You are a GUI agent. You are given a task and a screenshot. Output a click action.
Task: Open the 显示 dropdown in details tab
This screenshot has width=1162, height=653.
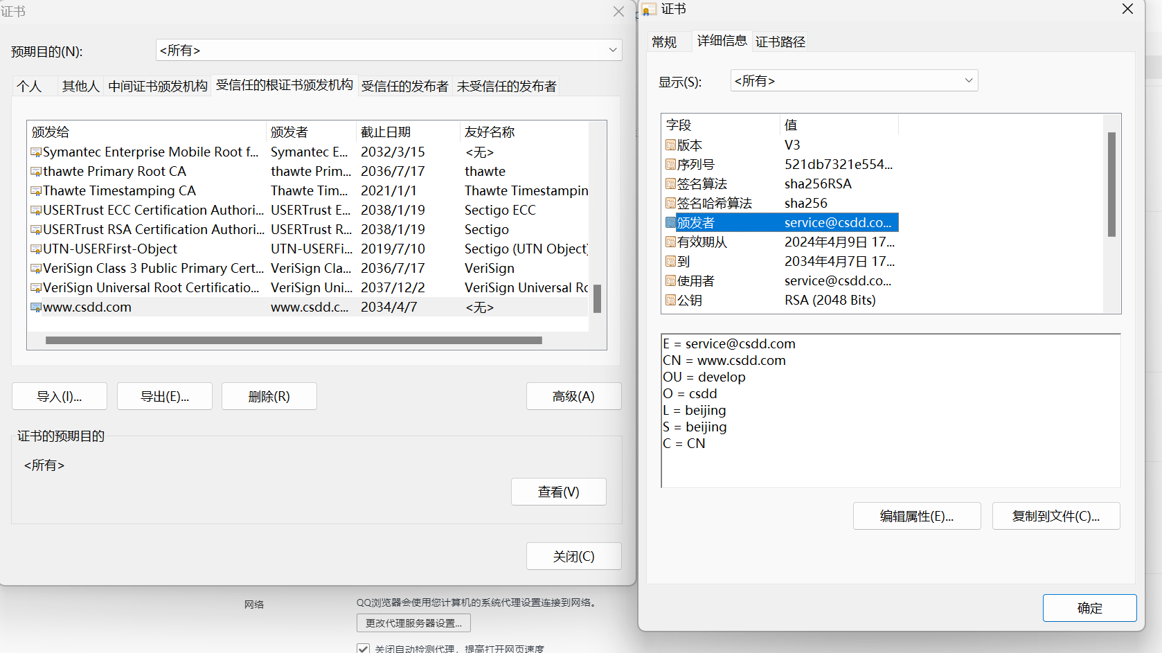tap(854, 80)
